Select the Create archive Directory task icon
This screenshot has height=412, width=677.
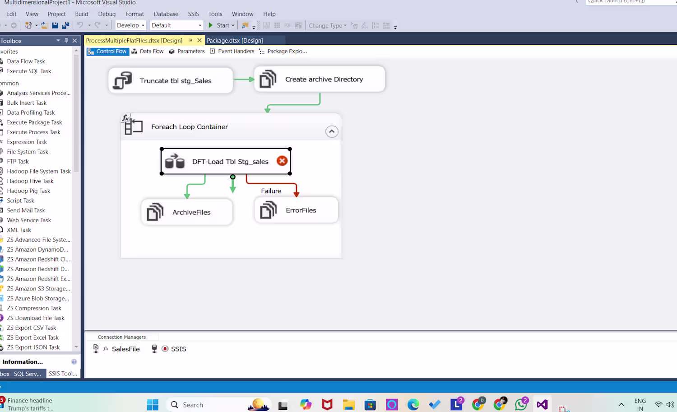coord(268,79)
